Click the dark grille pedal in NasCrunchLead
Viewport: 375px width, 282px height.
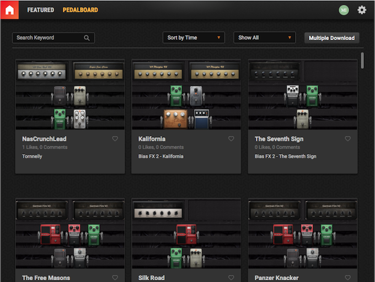[x=60, y=95]
